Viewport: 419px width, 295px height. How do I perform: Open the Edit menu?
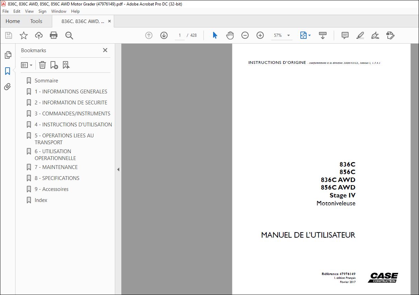pos(17,11)
